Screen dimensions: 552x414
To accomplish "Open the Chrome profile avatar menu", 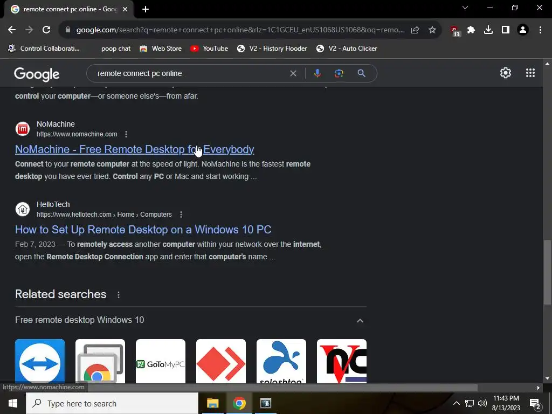I will [523, 30].
